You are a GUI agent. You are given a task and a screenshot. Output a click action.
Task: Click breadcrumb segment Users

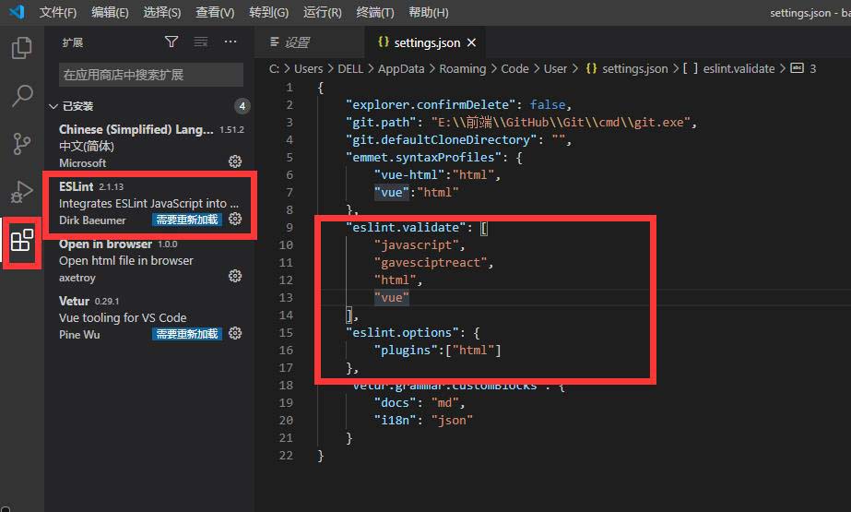(308, 68)
